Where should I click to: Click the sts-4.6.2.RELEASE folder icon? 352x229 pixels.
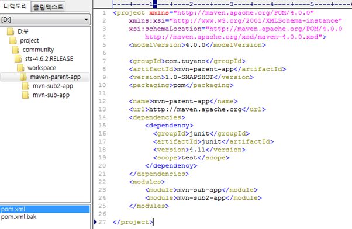tap(18, 59)
